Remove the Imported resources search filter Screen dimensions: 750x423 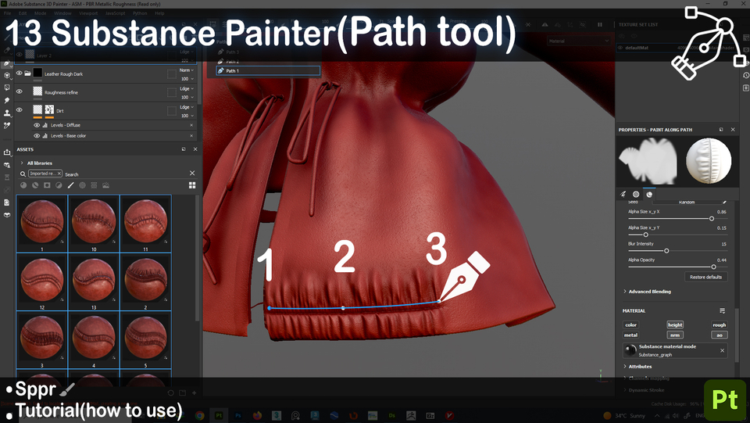[59, 174]
